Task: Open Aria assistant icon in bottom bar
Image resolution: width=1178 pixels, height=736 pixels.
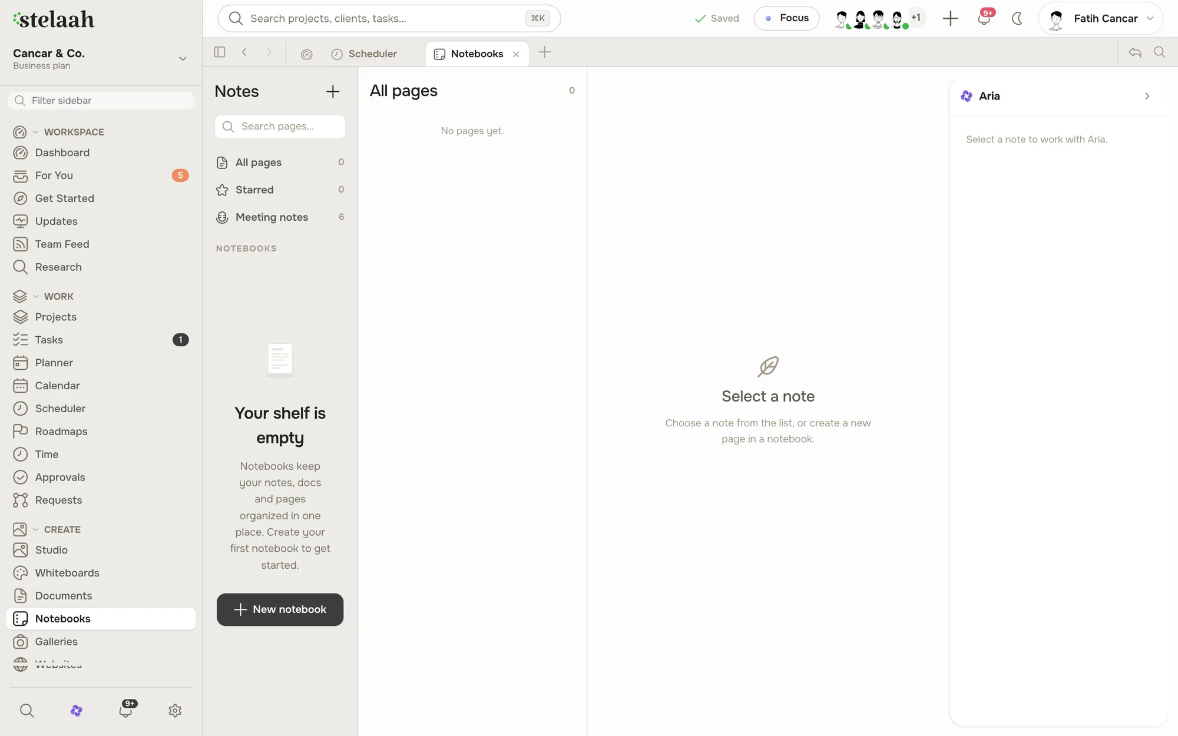Action: 77,711
